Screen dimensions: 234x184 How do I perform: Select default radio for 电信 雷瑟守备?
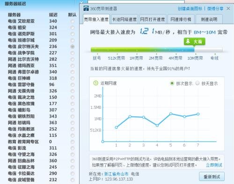tap(73, 84)
